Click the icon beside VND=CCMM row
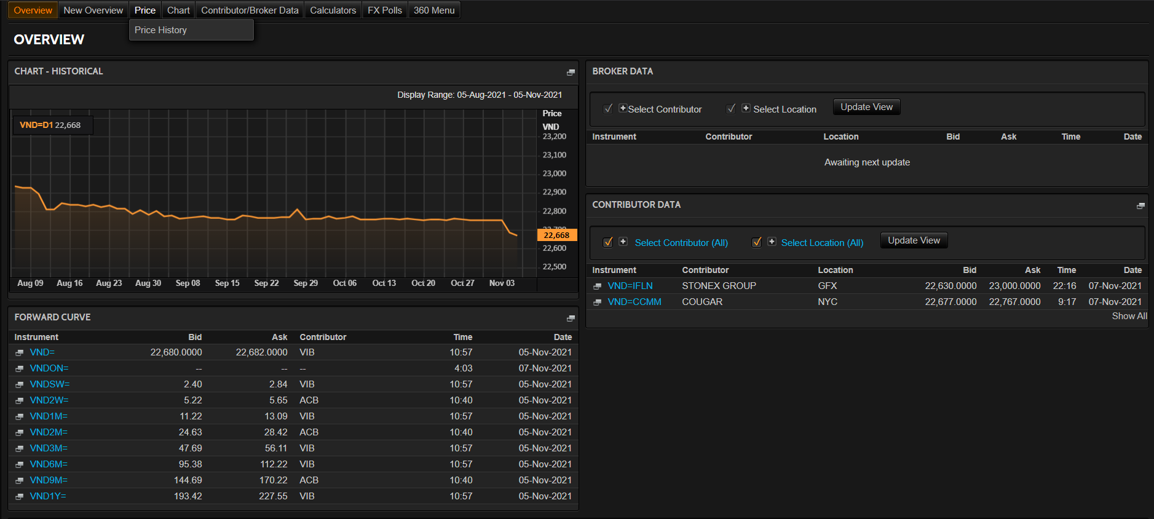 597,303
